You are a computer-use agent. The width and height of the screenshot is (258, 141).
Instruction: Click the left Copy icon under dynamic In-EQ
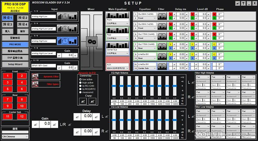point(83,101)
